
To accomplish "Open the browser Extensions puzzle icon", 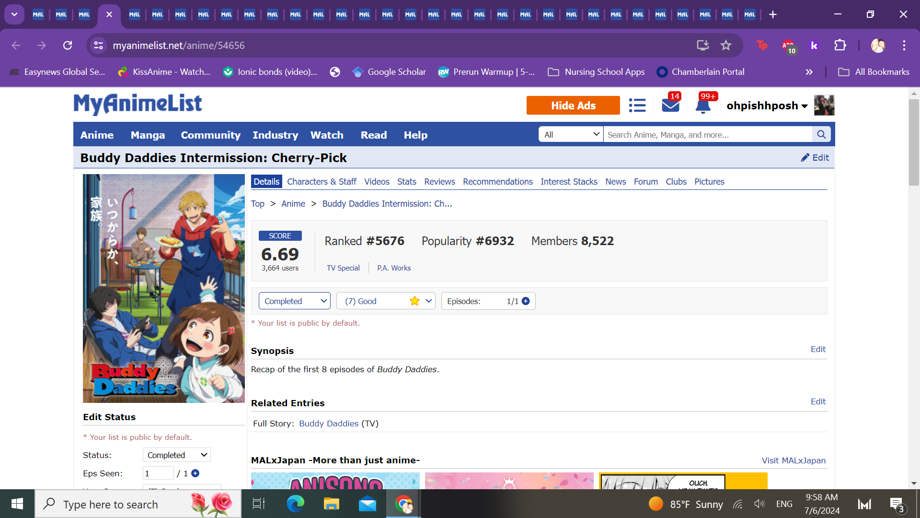I will pyautogui.click(x=840, y=46).
